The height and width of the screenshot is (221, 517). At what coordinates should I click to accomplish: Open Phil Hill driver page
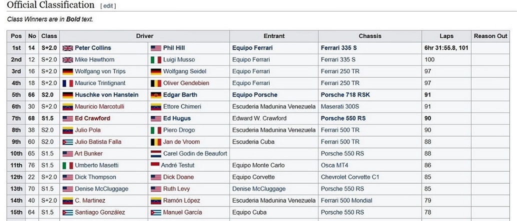(173, 48)
